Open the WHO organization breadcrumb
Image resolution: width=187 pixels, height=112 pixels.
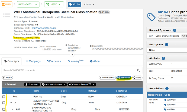[x=7, y=4]
